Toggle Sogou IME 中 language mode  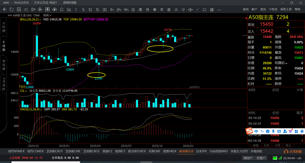point(256,131)
